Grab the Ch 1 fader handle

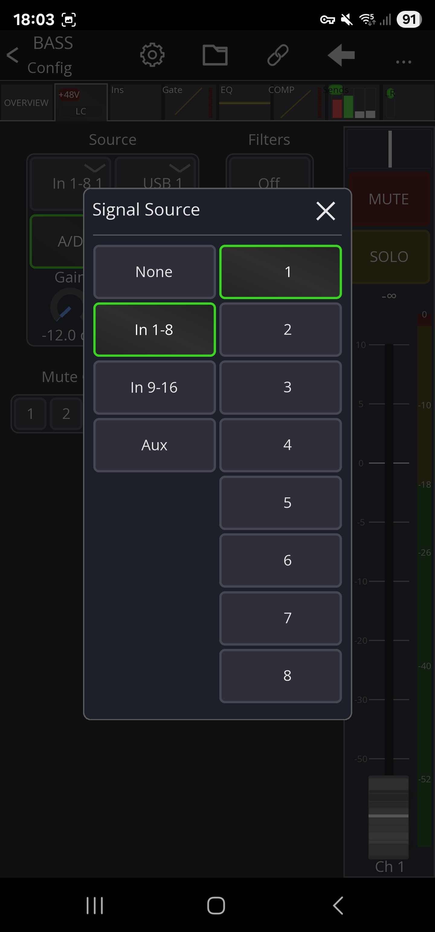click(388, 816)
